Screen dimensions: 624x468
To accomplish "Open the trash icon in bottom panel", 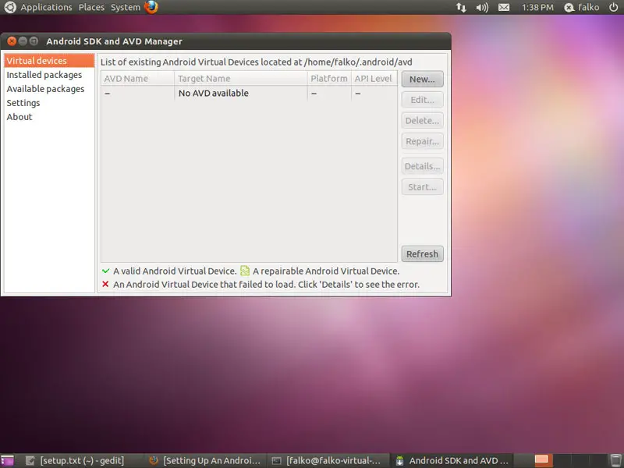I will (615, 460).
